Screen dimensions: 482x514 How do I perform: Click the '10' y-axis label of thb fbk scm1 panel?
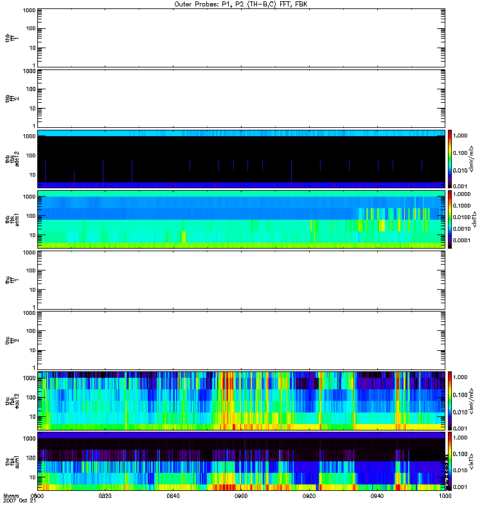click(33, 235)
